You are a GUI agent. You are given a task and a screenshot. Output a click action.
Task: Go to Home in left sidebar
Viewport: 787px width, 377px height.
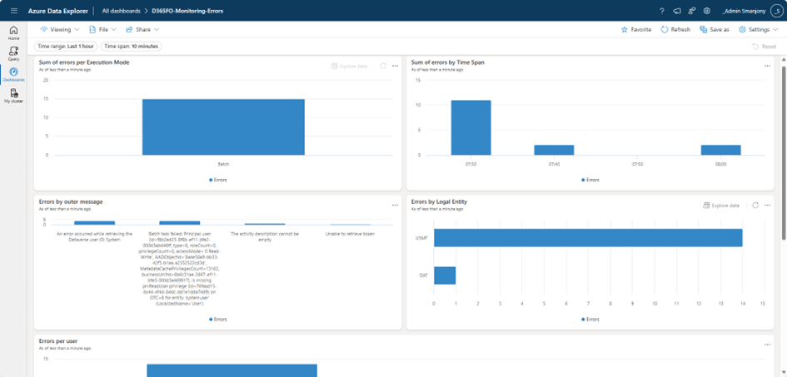pos(13,32)
